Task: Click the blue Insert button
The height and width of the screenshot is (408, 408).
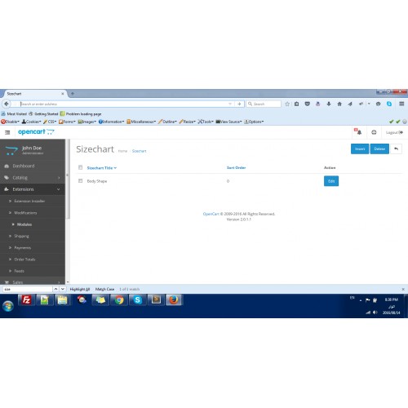Action: (360, 149)
